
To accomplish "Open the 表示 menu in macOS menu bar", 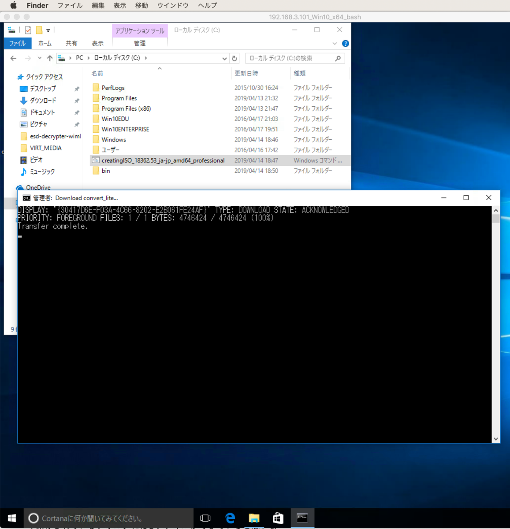I will [120, 5].
